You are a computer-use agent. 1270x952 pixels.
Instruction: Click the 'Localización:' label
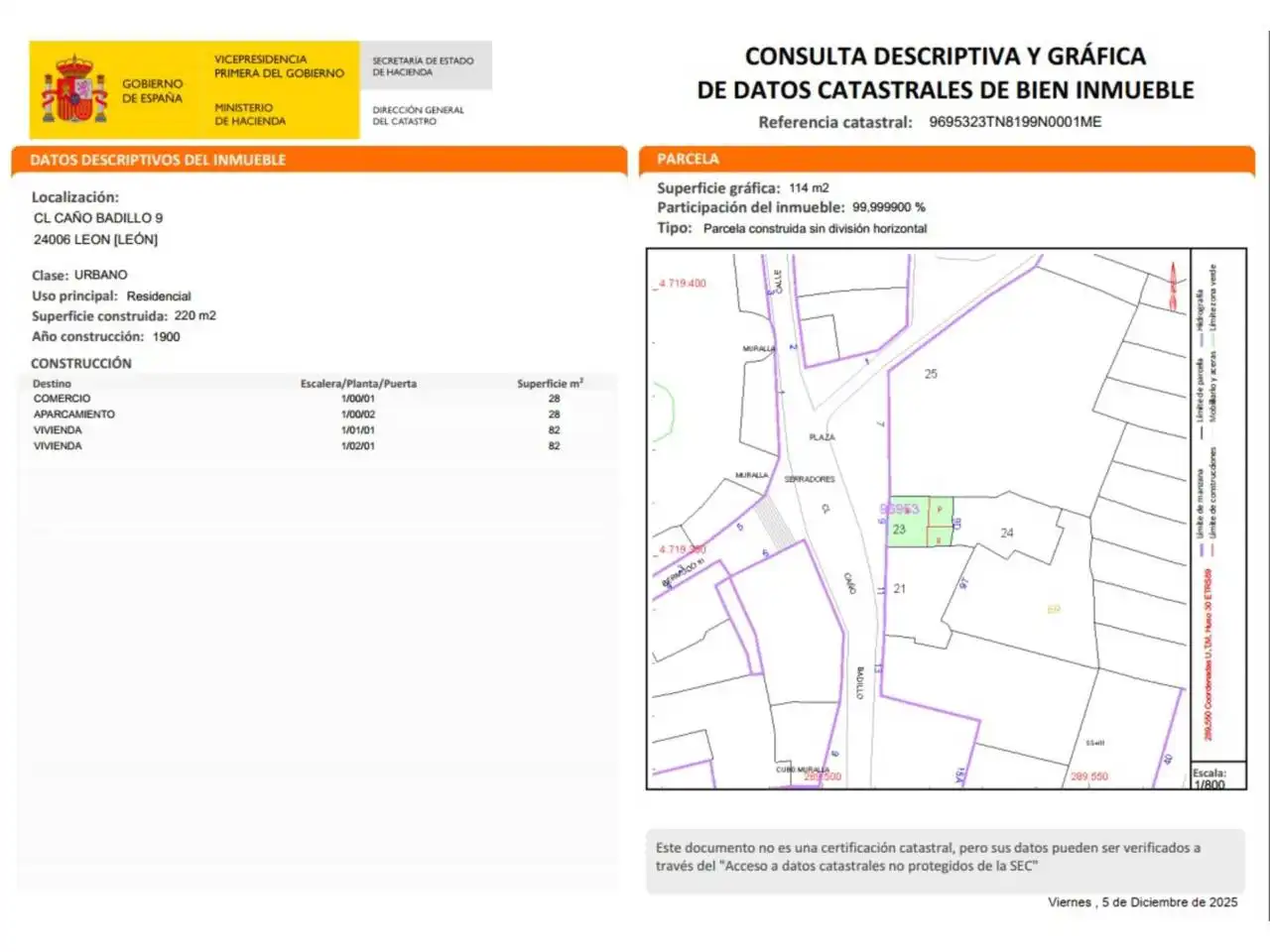pyautogui.click(x=75, y=197)
